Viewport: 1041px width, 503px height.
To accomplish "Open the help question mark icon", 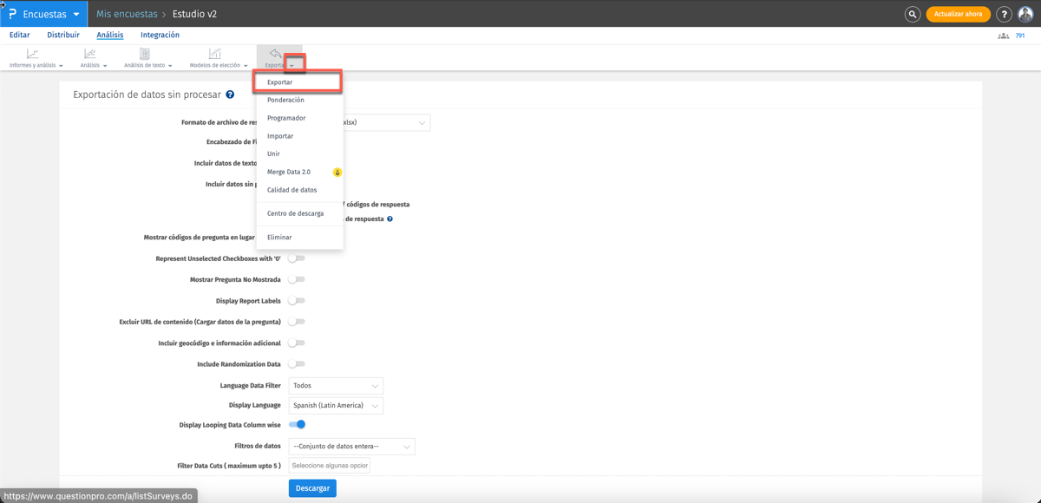I will pos(1004,14).
